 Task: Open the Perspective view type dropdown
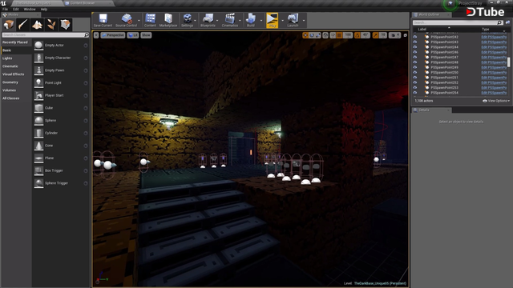tap(113, 35)
